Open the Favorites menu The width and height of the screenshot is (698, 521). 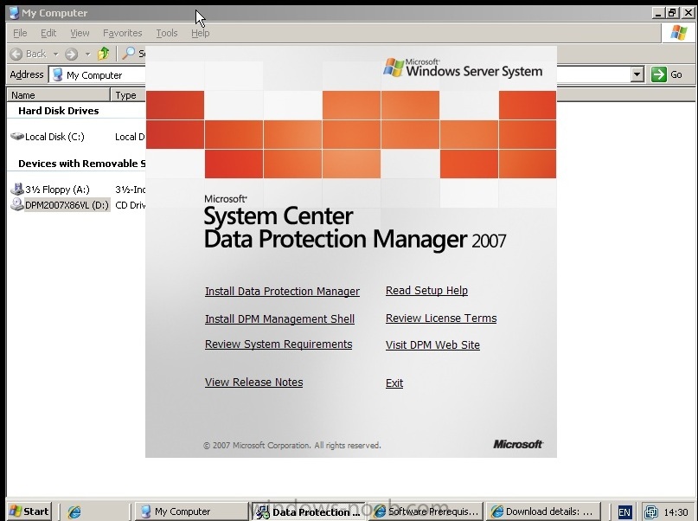[123, 33]
